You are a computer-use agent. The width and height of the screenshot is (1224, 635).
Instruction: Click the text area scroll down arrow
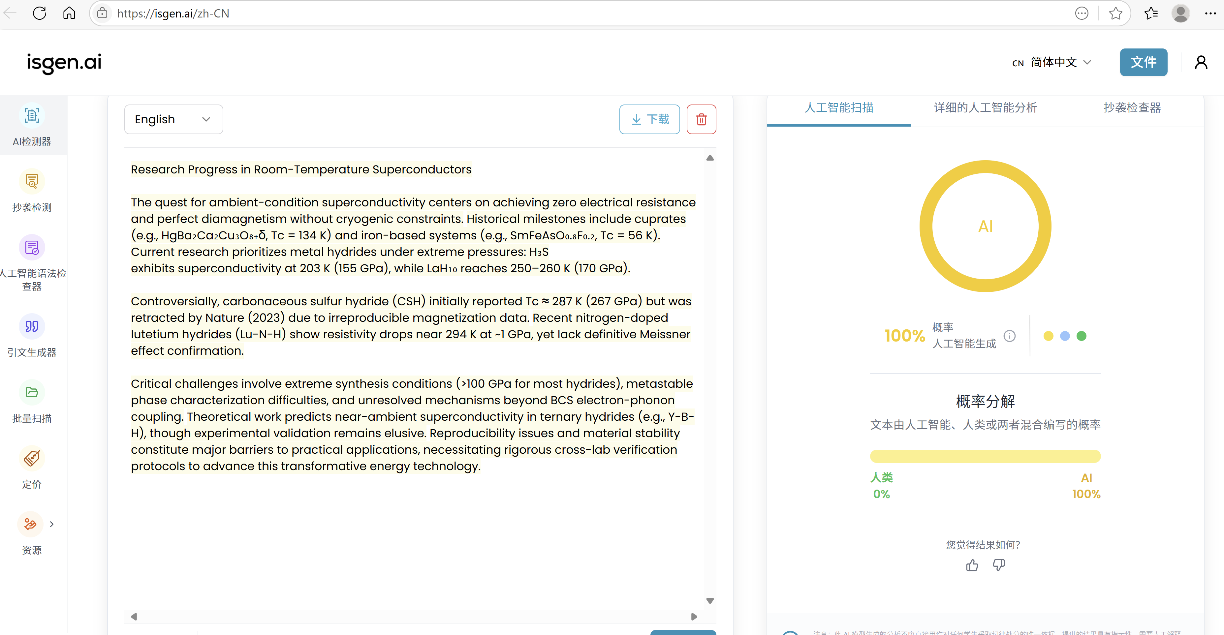tap(710, 601)
